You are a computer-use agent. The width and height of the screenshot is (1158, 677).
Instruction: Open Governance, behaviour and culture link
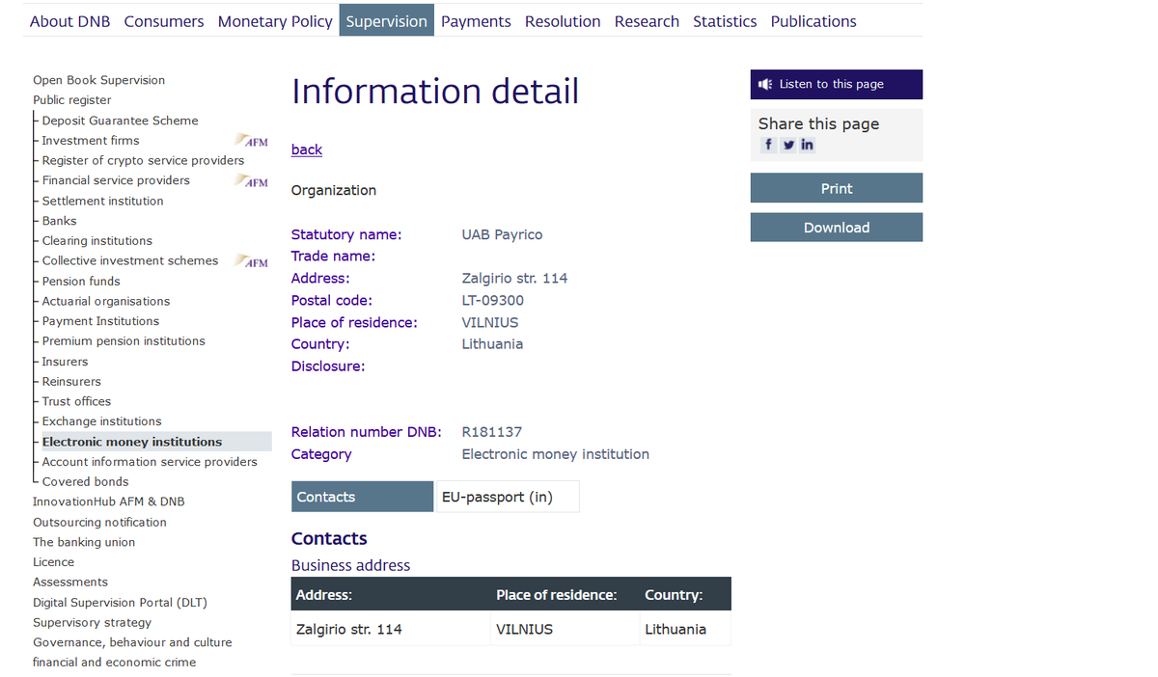point(132,642)
